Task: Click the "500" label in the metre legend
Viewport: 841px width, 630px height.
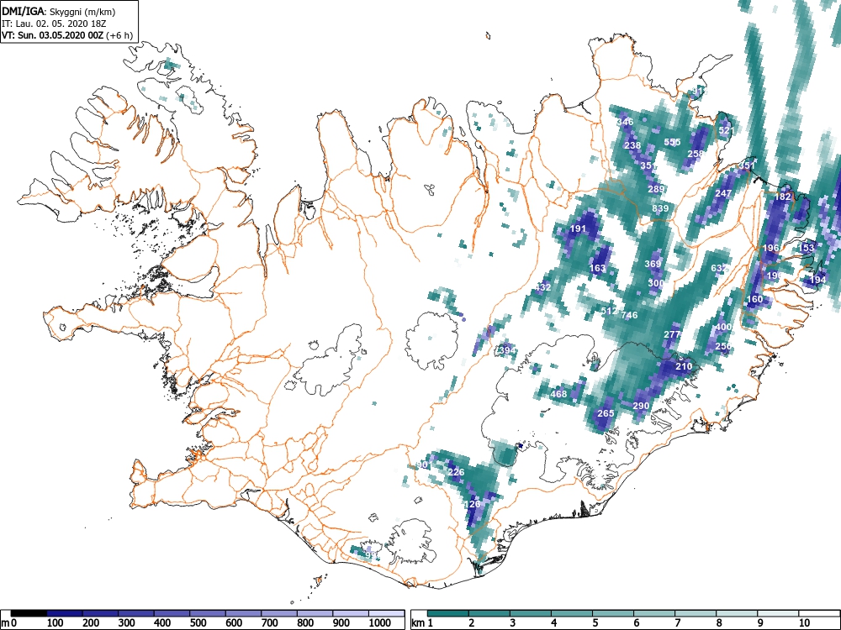Action: [x=198, y=623]
